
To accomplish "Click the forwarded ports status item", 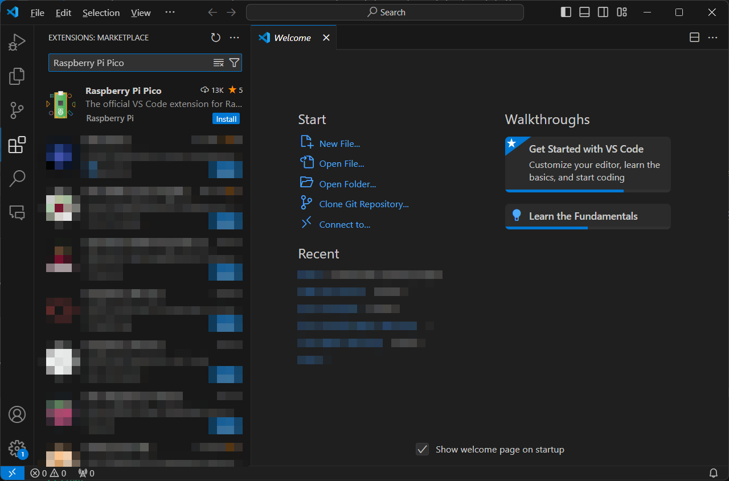I will (x=87, y=473).
